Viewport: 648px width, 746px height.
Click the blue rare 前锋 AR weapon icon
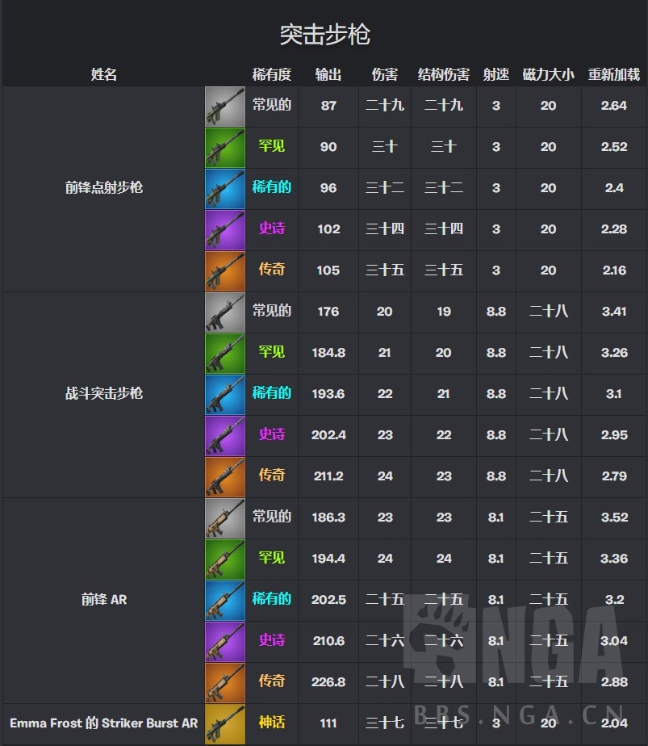[225, 601]
